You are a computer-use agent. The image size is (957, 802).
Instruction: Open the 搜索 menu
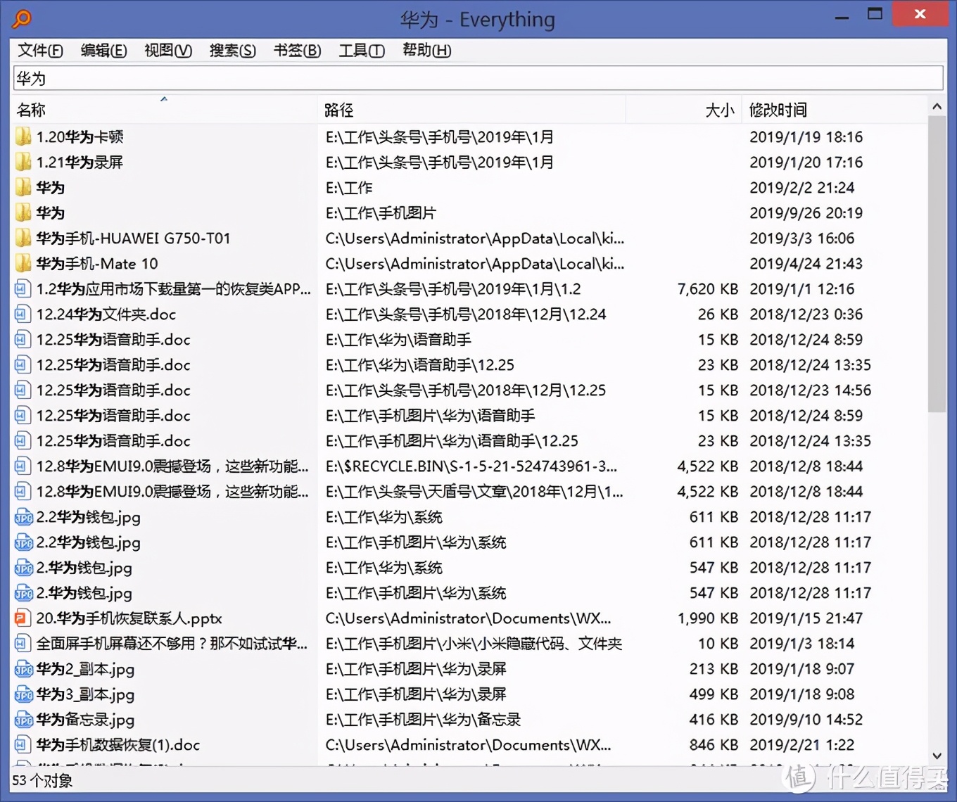click(x=232, y=50)
